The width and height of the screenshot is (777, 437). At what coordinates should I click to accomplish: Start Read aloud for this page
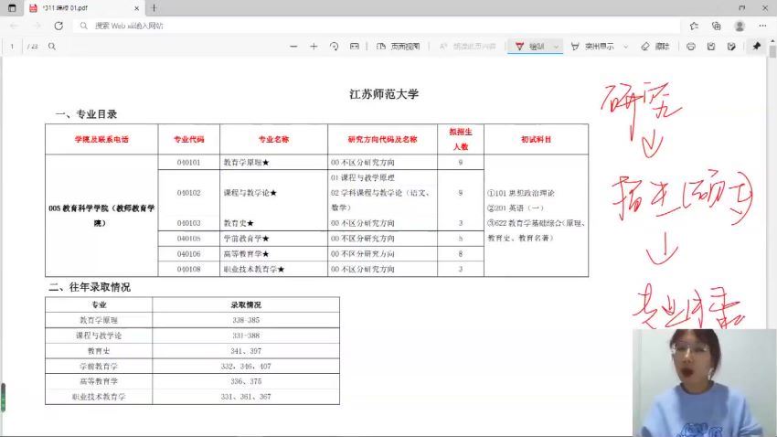pos(467,46)
